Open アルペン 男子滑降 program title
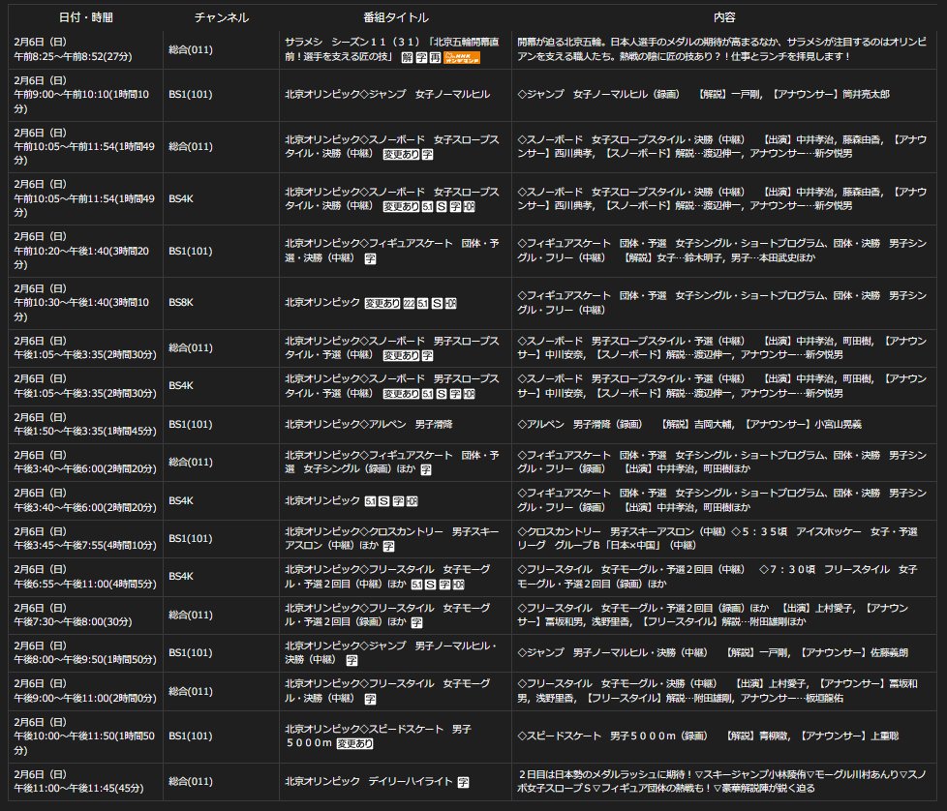Image resolution: width=947 pixels, height=811 pixels. coord(368,424)
